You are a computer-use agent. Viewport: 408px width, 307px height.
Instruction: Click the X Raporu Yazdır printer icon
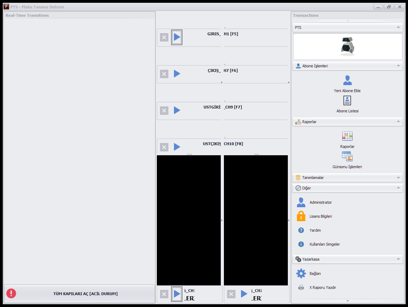tap(301, 287)
